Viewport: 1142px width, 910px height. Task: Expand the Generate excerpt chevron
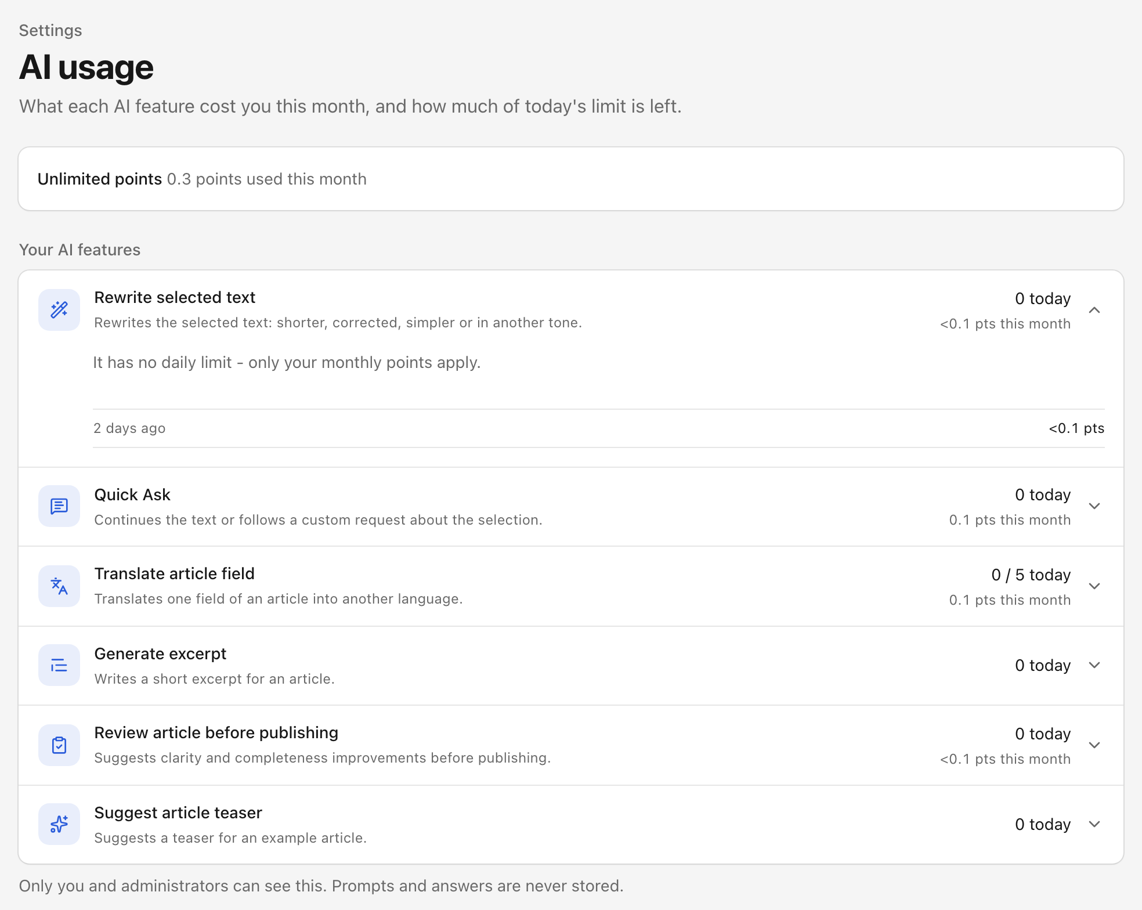tap(1094, 665)
